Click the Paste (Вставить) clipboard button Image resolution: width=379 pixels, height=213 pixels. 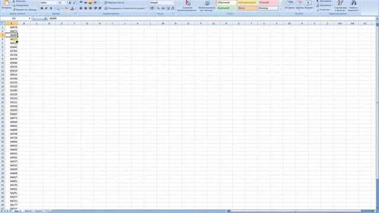tap(6, 5)
